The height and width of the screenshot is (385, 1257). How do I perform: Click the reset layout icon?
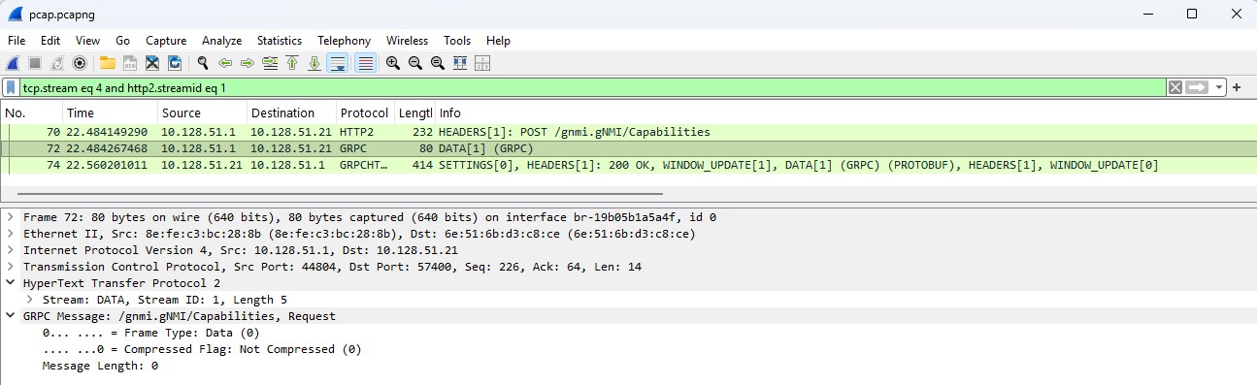tap(482, 63)
